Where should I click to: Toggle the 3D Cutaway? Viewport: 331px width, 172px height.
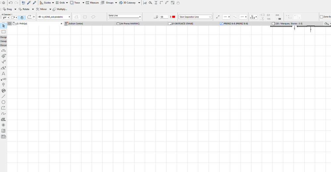(127, 3)
